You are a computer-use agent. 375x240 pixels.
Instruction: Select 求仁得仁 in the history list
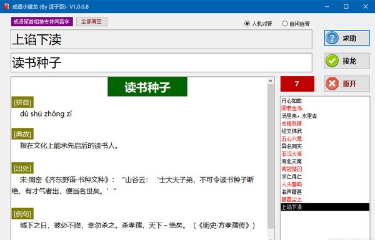click(291, 176)
